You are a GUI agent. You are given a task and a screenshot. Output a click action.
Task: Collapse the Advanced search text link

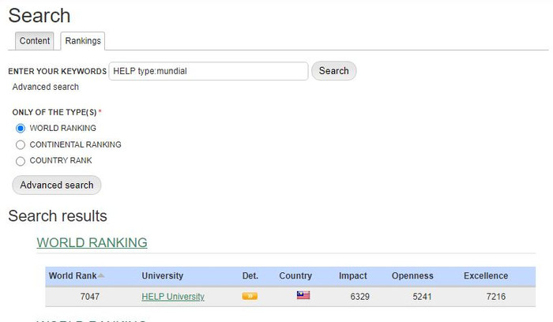(x=46, y=87)
